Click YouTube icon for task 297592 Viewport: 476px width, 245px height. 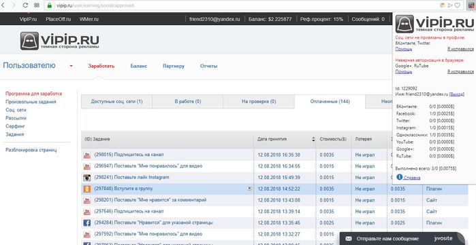click(x=87, y=234)
